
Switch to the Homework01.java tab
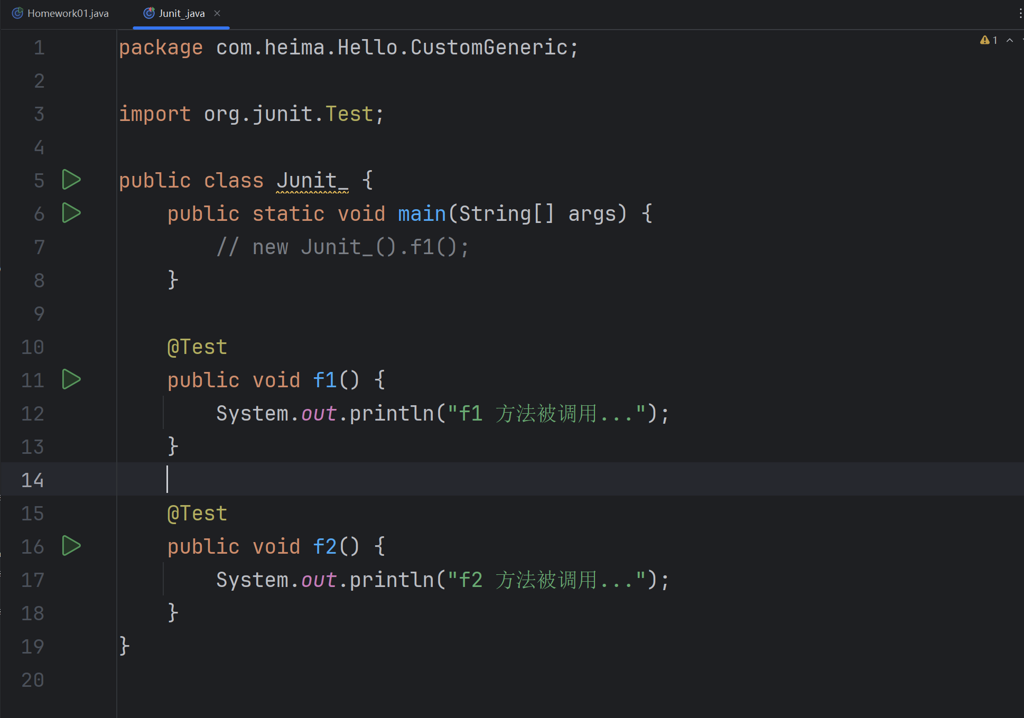pyautogui.click(x=68, y=13)
